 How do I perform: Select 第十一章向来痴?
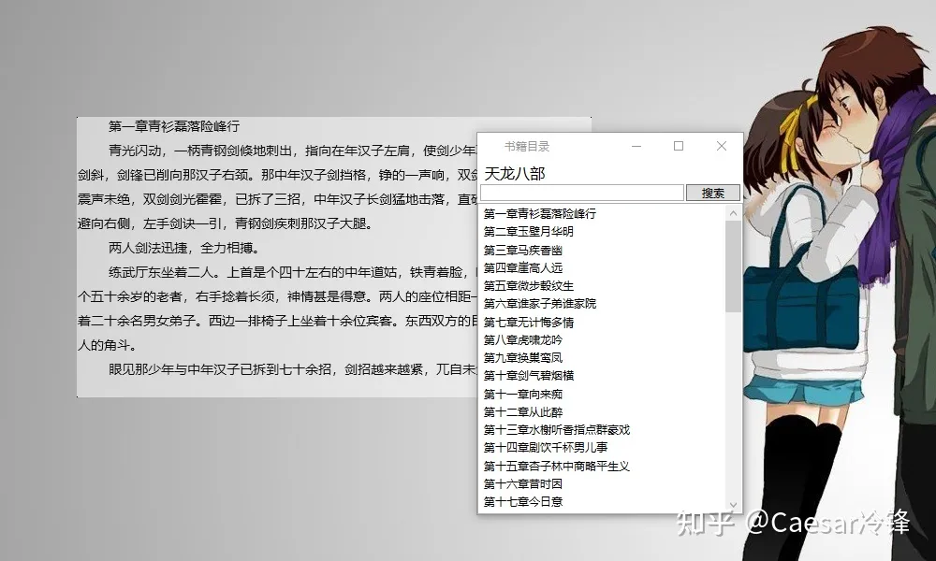[x=523, y=394]
